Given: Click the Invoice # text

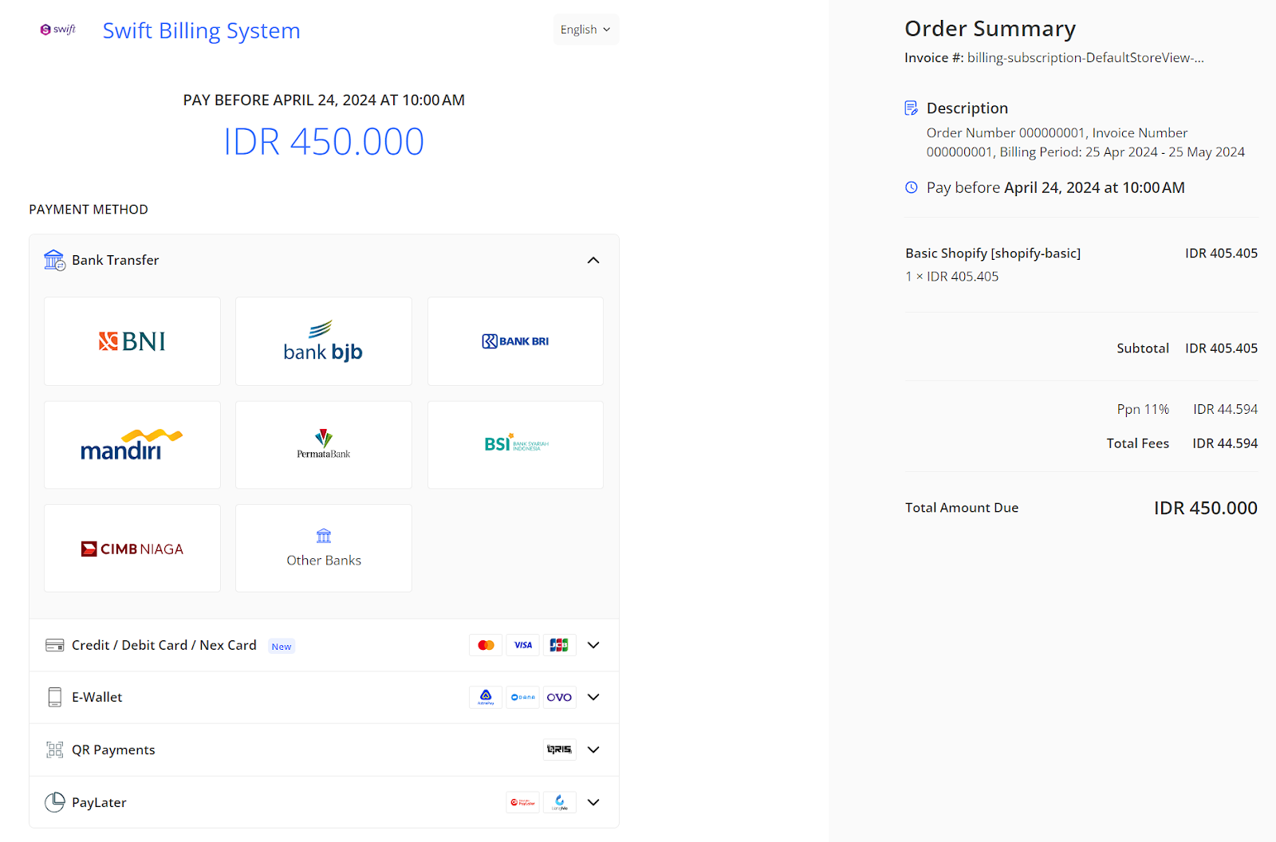Looking at the screenshot, I should (x=1054, y=57).
